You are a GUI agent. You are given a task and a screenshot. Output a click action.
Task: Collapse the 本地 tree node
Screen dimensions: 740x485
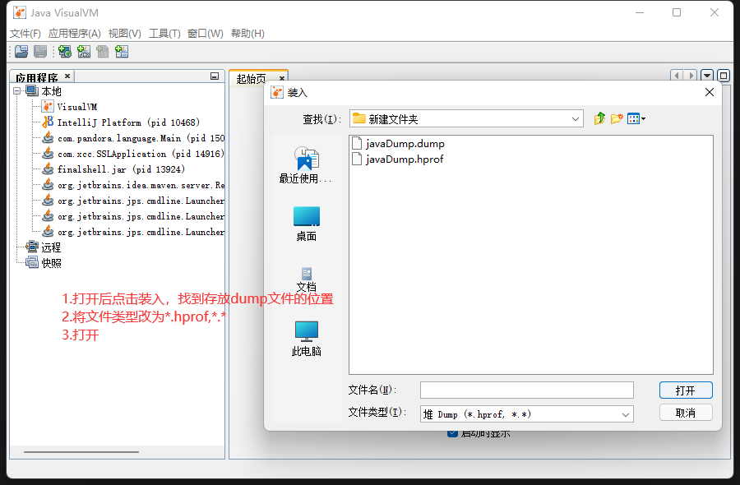click(17, 90)
